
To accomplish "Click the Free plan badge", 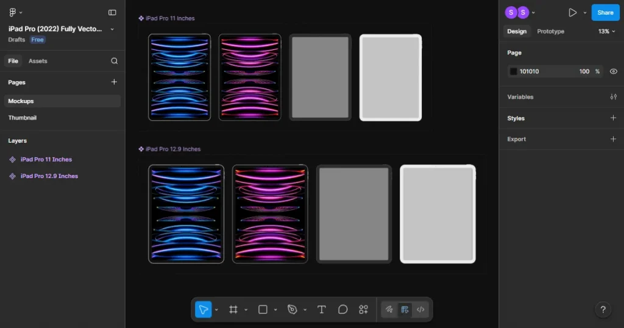I will point(37,40).
